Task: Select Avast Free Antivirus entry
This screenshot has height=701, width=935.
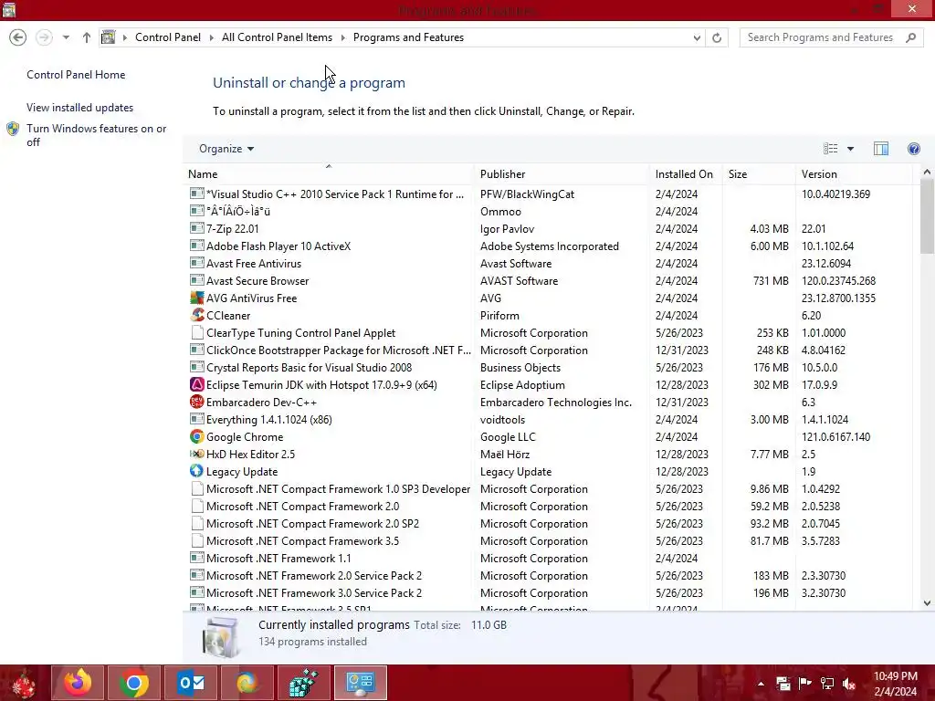Action: pos(254,264)
